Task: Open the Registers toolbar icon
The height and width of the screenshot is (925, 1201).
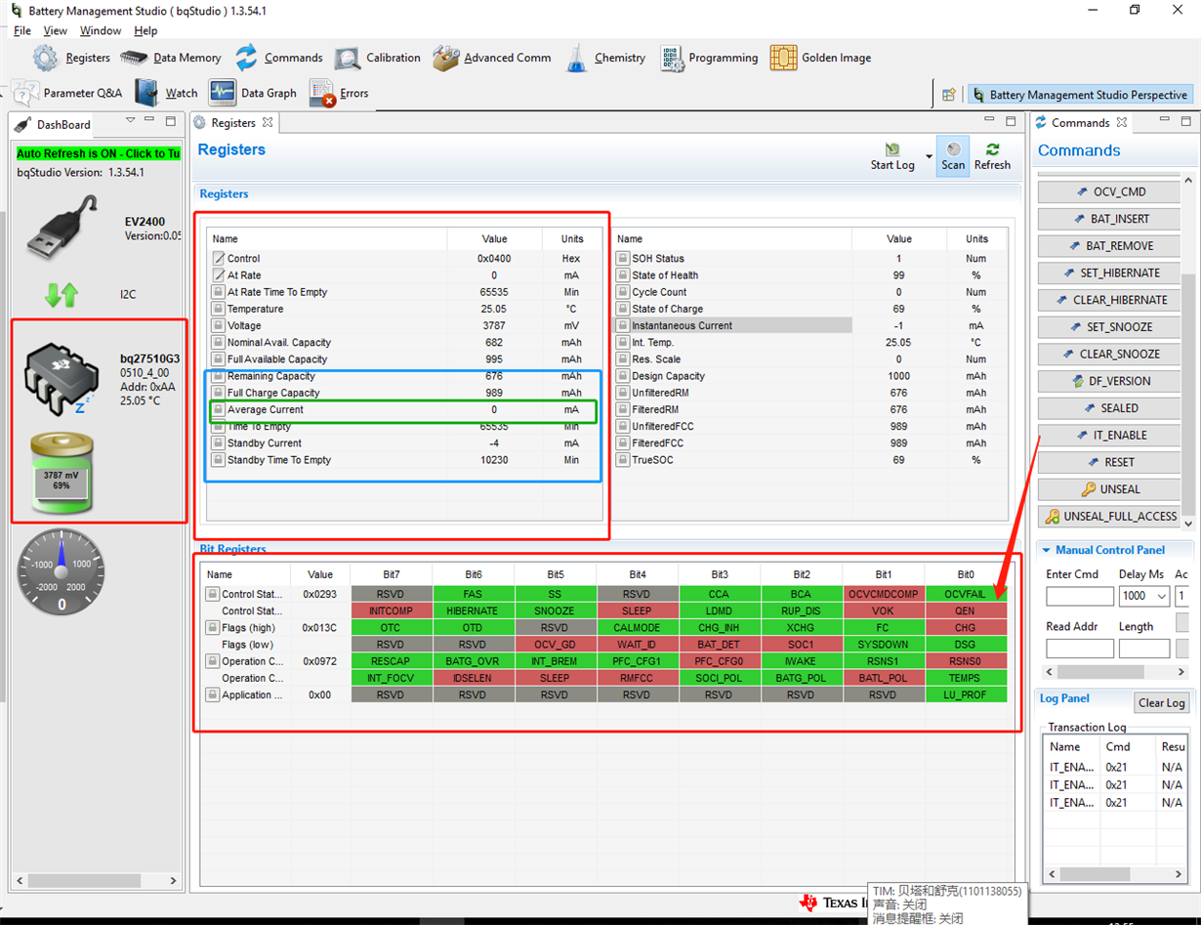Action: [x=71, y=58]
